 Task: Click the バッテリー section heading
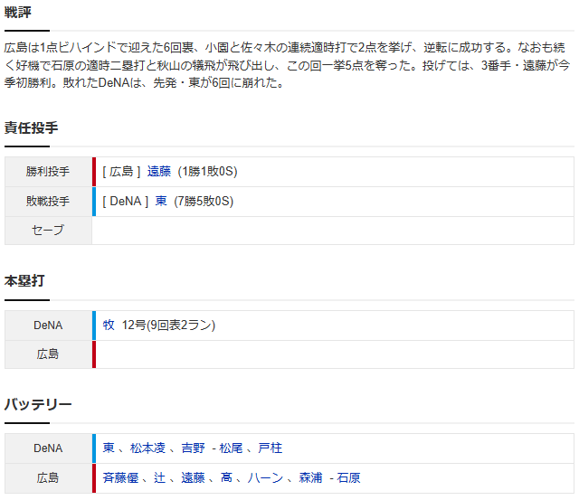pos(38,404)
